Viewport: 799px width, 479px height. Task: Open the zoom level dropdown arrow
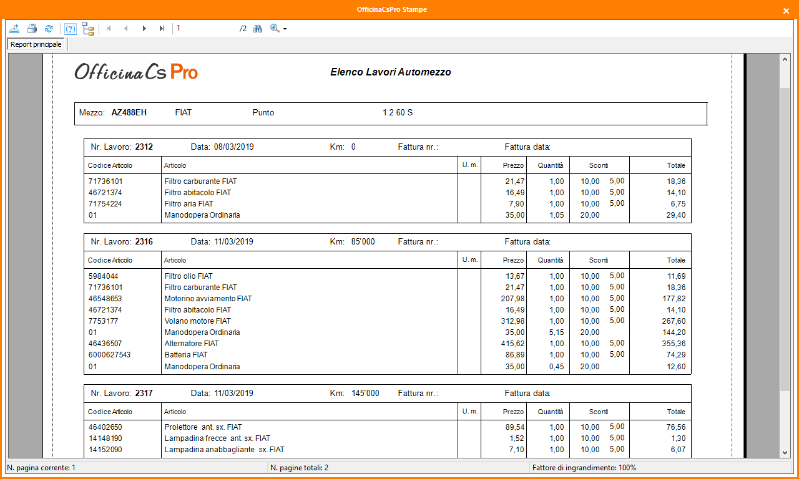tap(285, 29)
